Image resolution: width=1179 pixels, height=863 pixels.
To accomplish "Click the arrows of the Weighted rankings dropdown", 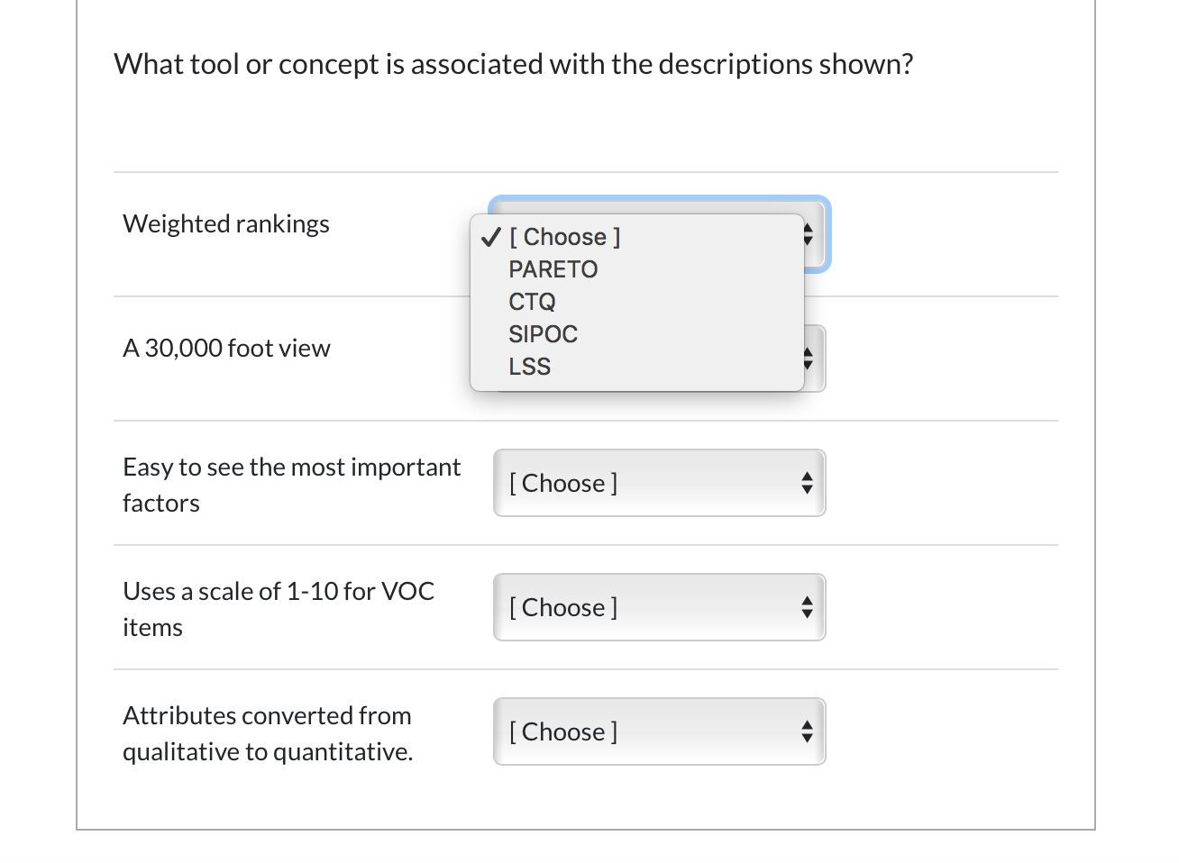I will click(x=809, y=234).
